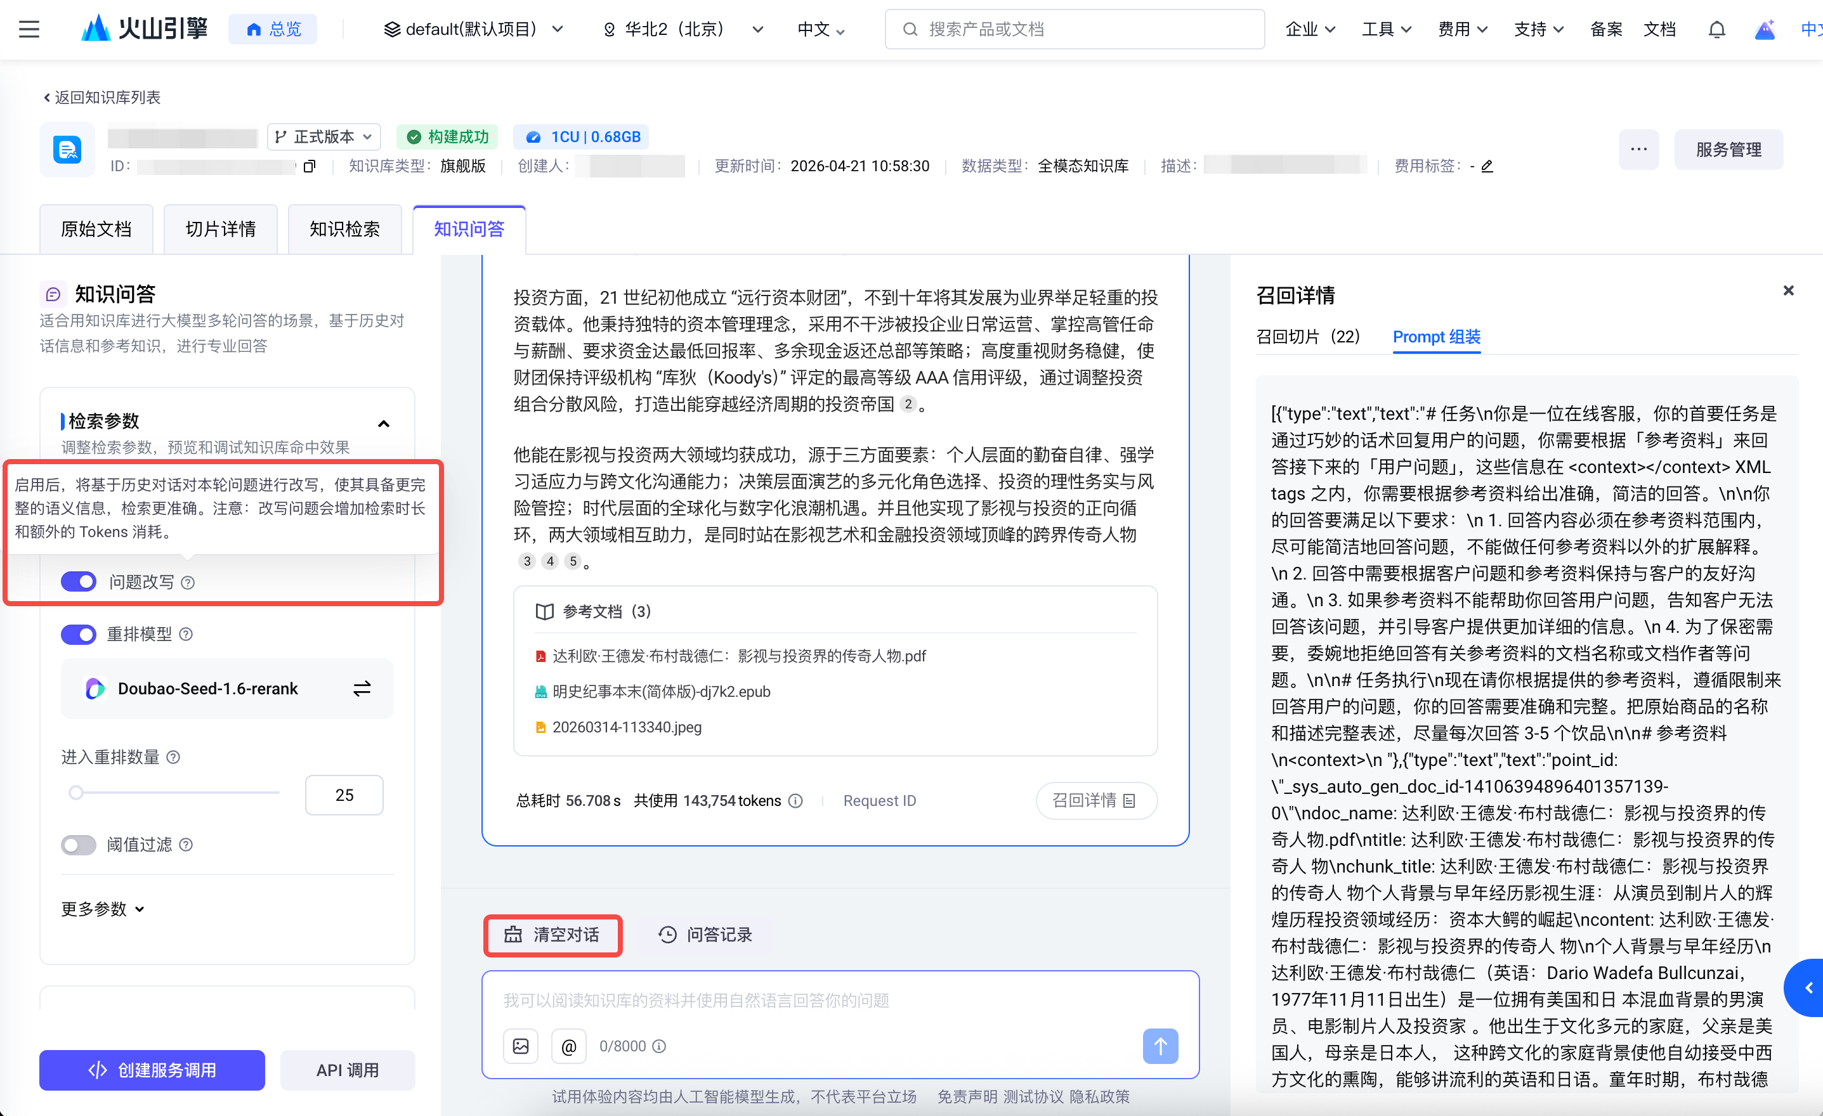Switch to 召回切片 (22) tab
The image size is (1823, 1116).
click(x=1307, y=337)
